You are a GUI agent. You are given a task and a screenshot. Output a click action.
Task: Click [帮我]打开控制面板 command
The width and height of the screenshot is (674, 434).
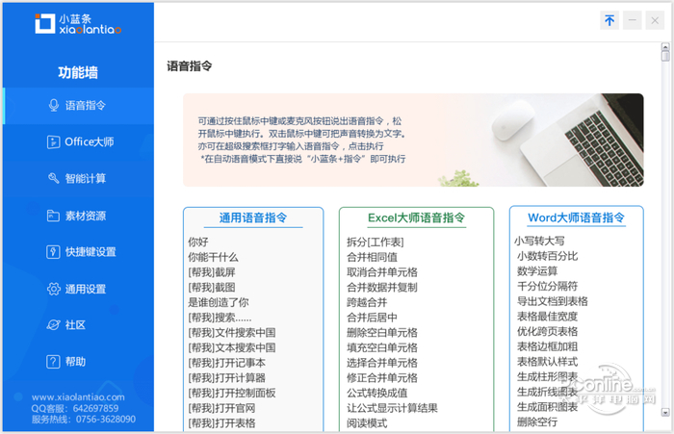click(232, 393)
